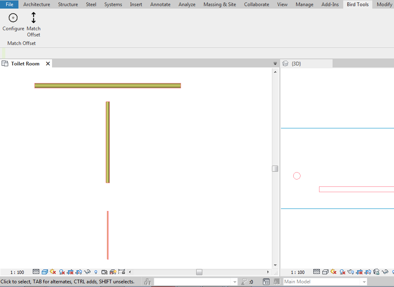394x287 pixels.
Task: Open the File menu
Action: tap(9, 4)
